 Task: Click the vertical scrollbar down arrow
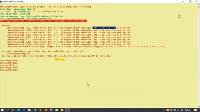pos(199,106)
